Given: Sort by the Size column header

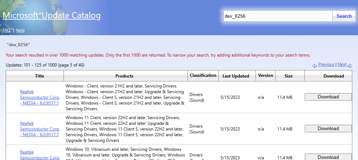Looking at the screenshot, I should click(x=288, y=76).
